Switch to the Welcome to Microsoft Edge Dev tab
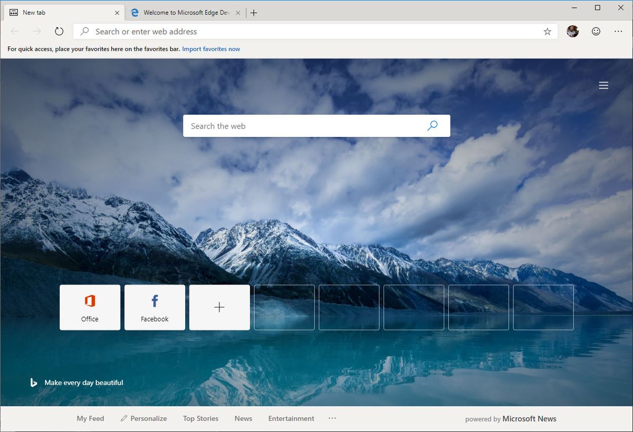The height and width of the screenshot is (432, 633). click(185, 12)
